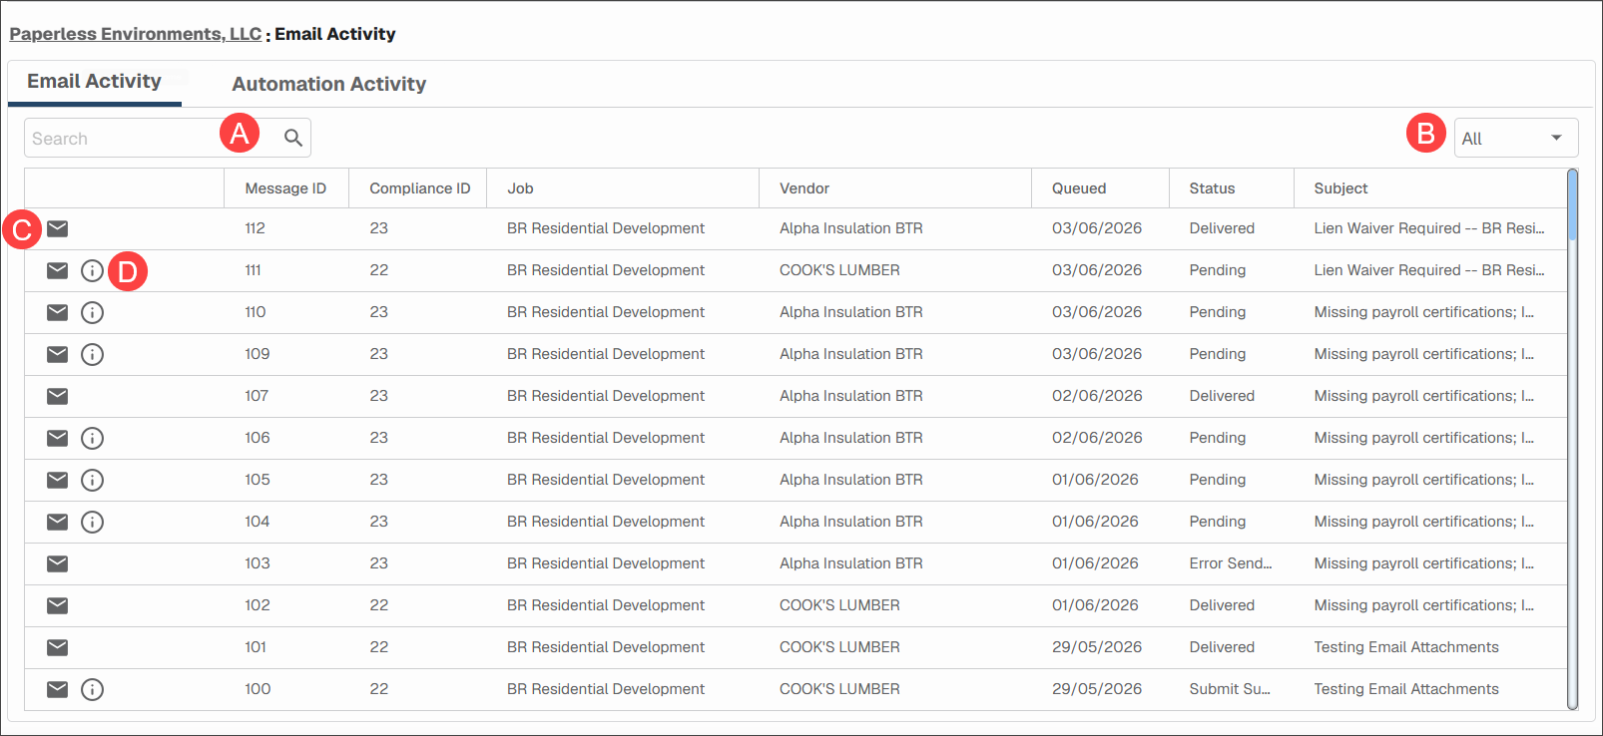
Task: Click info icon for message 105
Action: 92,480
